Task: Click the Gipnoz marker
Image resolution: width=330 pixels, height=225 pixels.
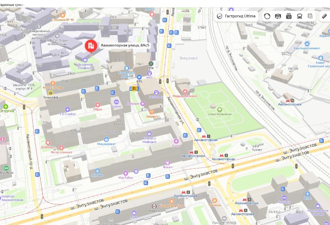Action: coord(116,102)
